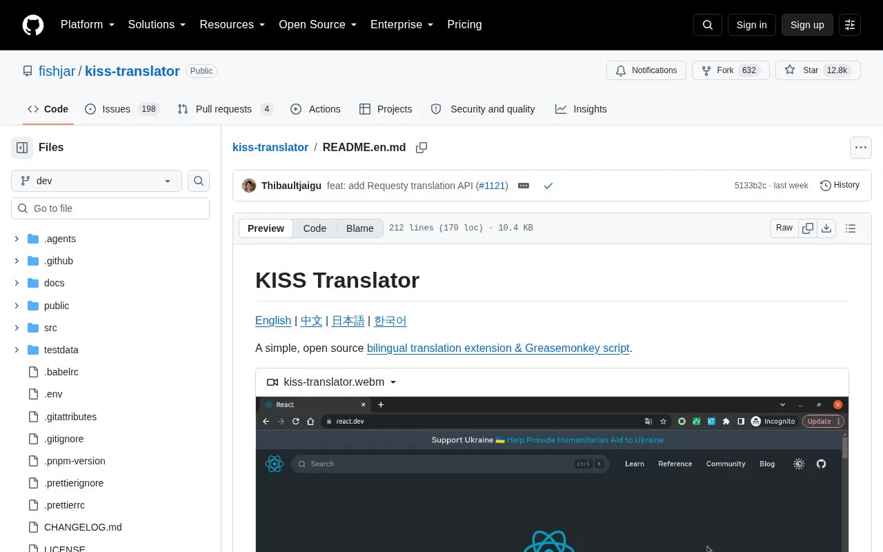Star the kiss-translator repository
883x552 pixels.
(818, 70)
